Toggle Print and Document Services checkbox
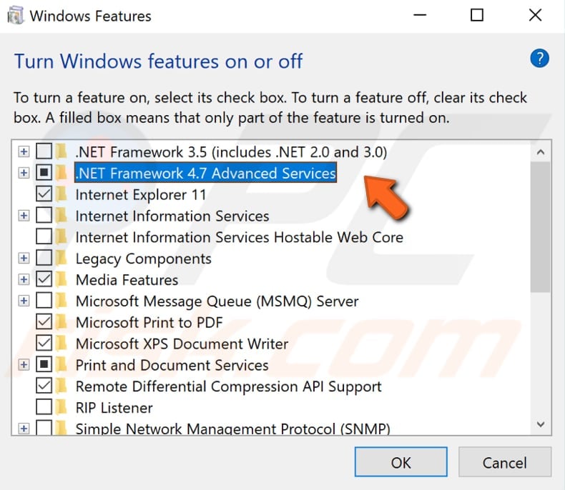 tap(44, 365)
